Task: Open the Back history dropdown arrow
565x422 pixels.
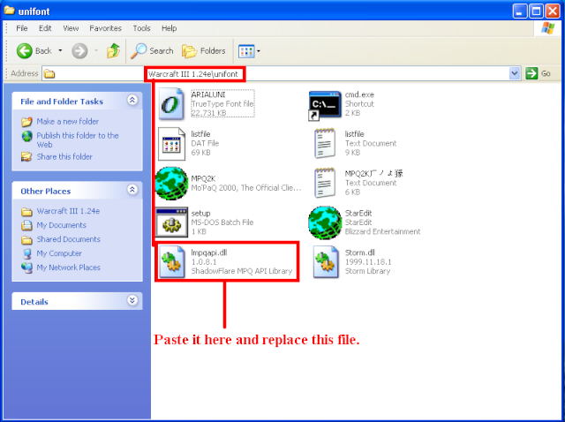Action: [60, 51]
